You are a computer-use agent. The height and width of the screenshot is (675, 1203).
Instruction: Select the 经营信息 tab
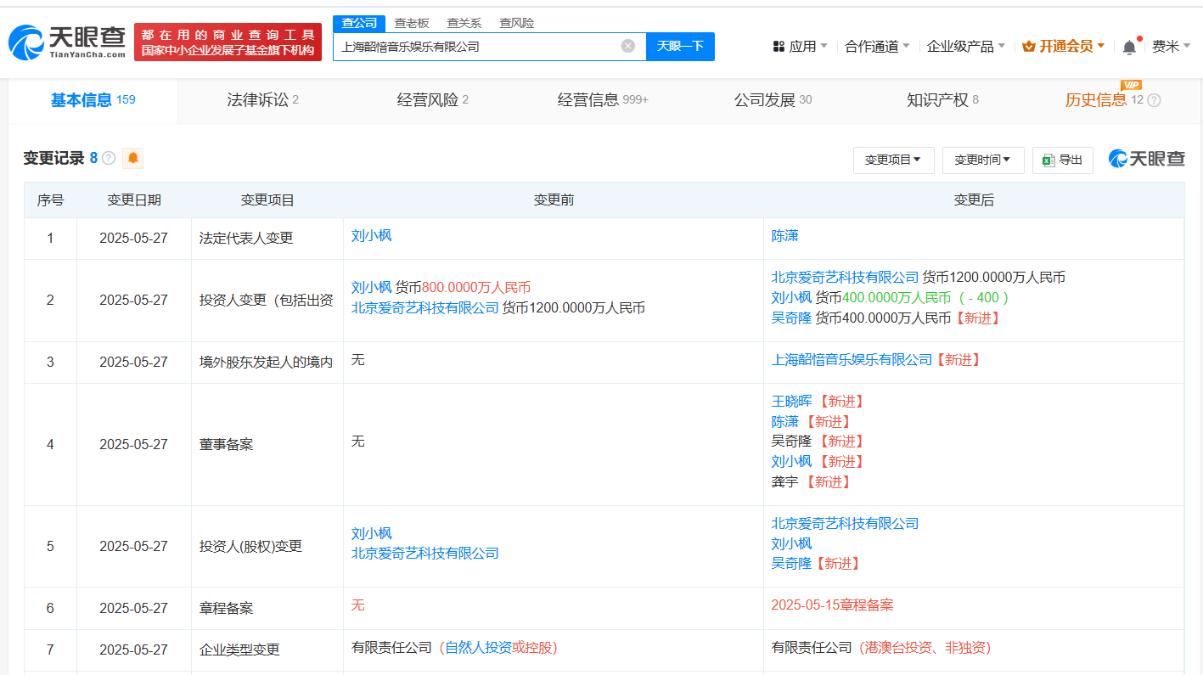(x=603, y=100)
